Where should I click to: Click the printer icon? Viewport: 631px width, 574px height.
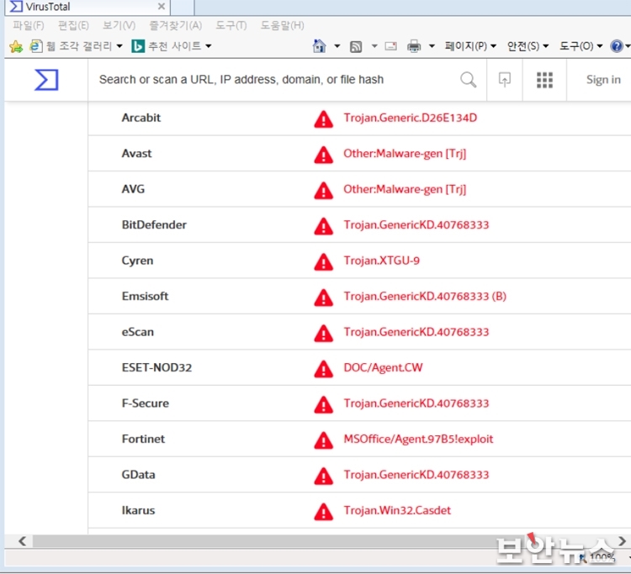pyautogui.click(x=414, y=46)
